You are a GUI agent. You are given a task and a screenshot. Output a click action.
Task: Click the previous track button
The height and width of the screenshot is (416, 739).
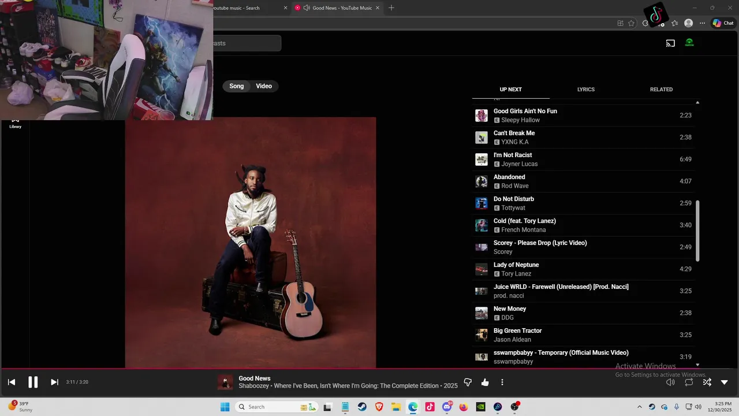(12, 382)
